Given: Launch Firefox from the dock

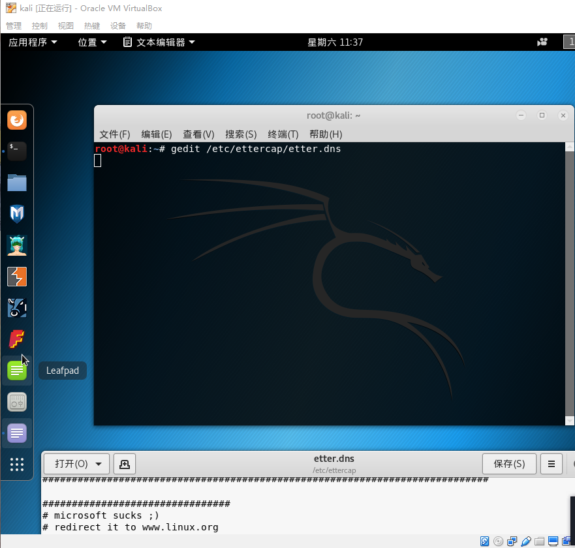Looking at the screenshot, I should pos(17,120).
